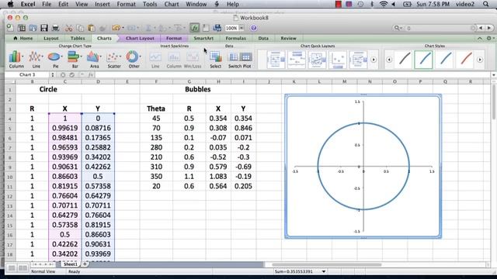497x279 pixels.
Task: Click the Undo arrow icon
Action: click(116, 28)
